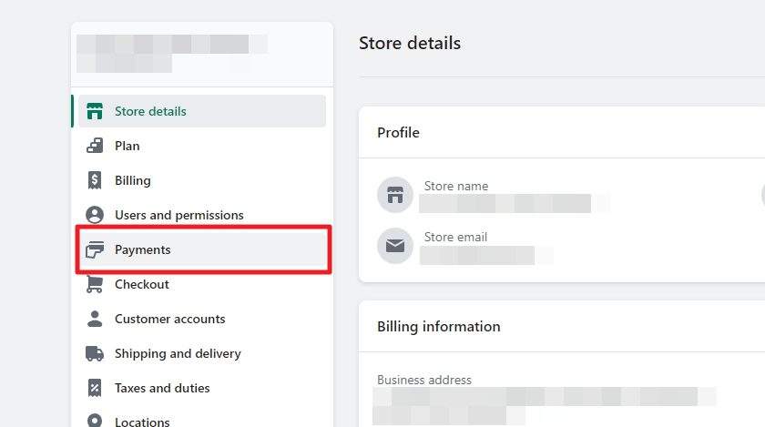Open Checkout settings
The height and width of the screenshot is (427, 765).
point(202,284)
